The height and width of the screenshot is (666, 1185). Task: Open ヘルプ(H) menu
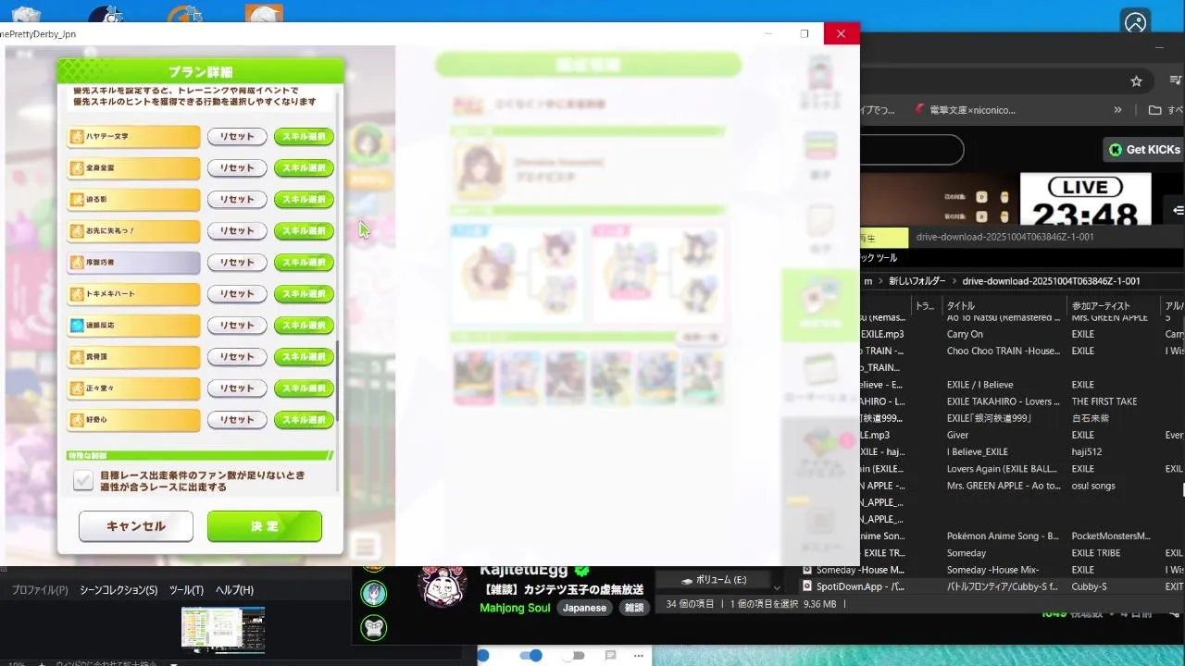[234, 590]
